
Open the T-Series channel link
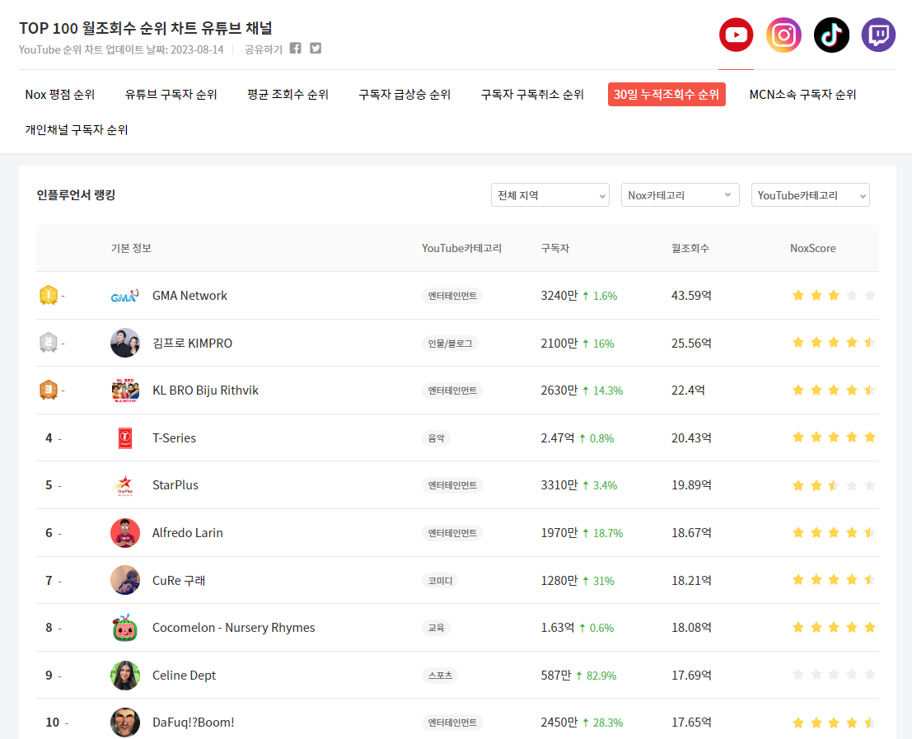[x=174, y=437]
